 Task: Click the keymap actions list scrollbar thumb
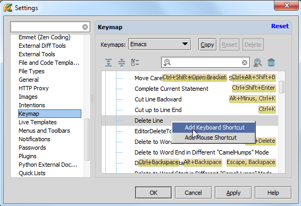point(282,87)
